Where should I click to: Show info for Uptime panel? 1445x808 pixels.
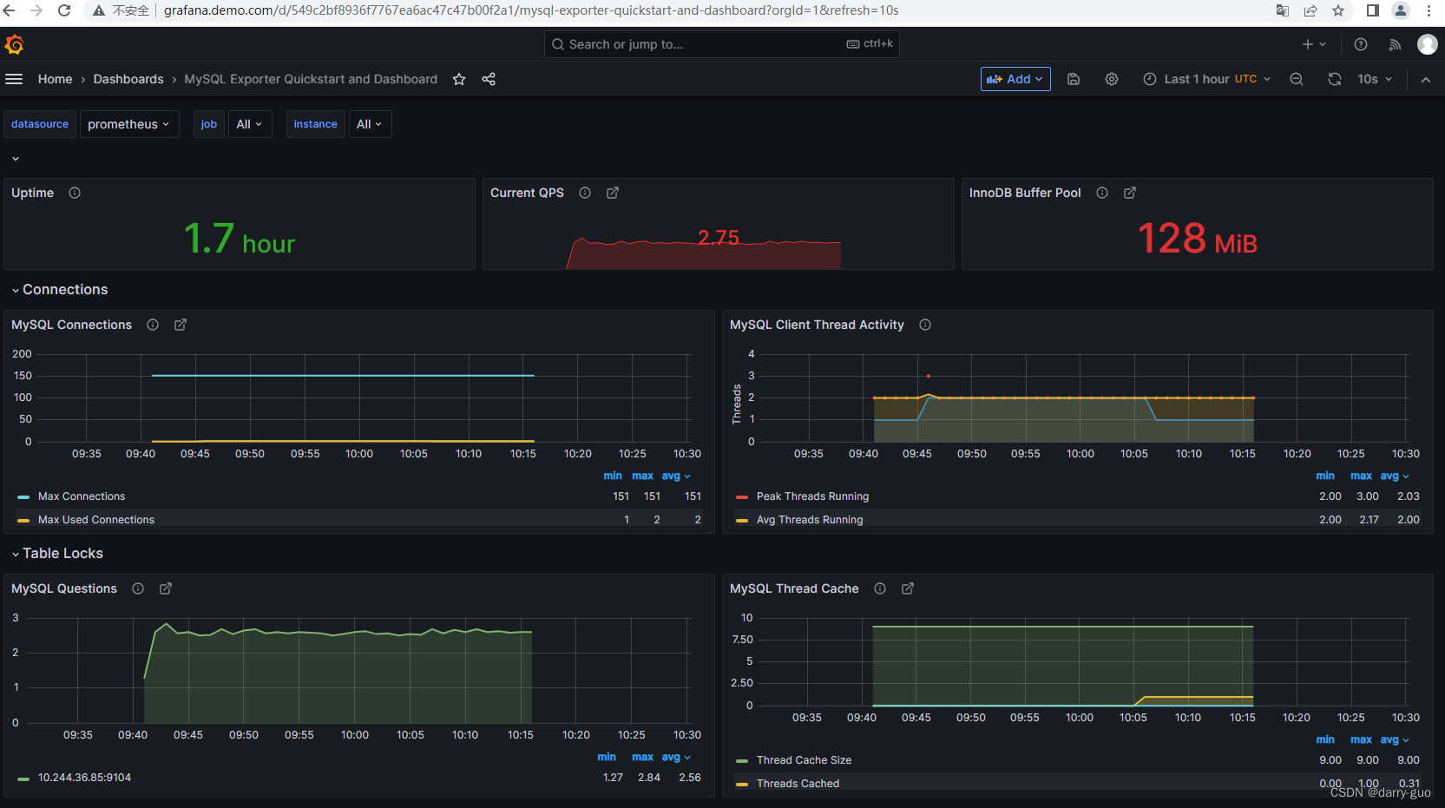tap(75, 193)
